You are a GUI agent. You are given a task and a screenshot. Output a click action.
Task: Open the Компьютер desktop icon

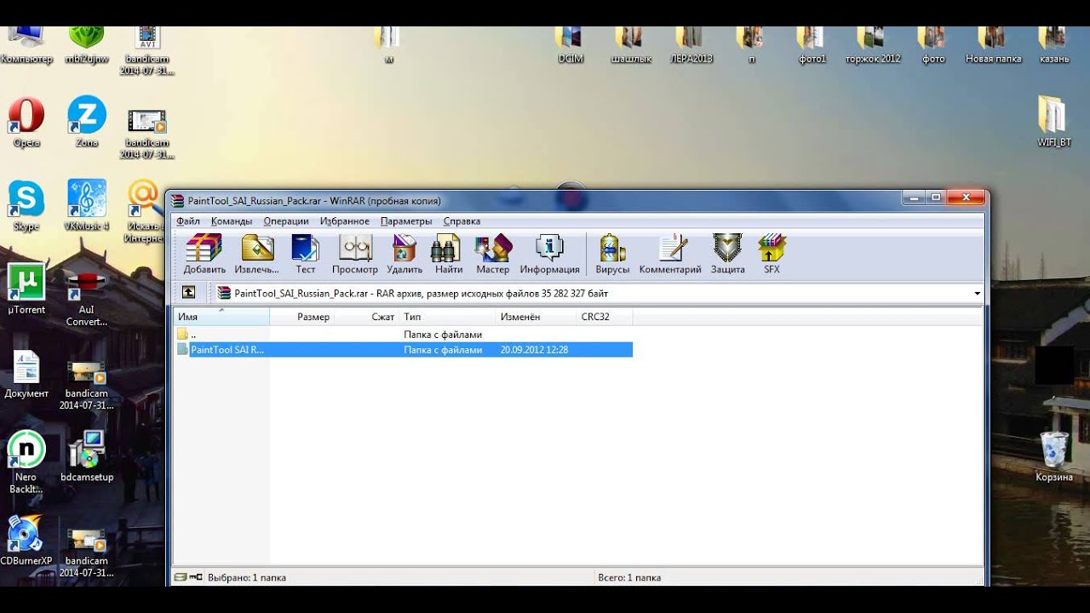(x=26, y=46)
